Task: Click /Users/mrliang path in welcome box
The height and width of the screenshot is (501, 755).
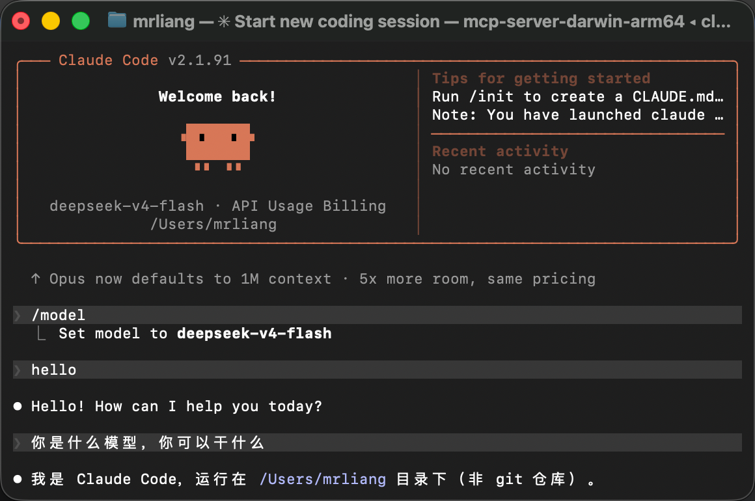Action: tap(213, 224)
